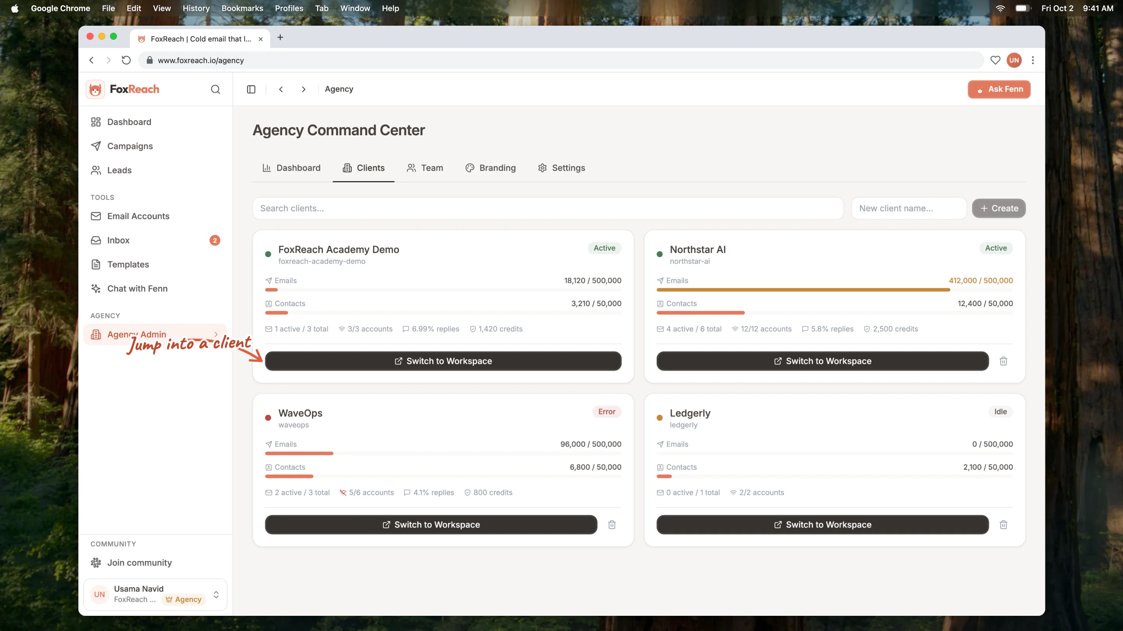The width and height of the screenshot is (1123, 631).
Task: Switch to Northstar AI workspace
Action: click(x=822, y=361)
